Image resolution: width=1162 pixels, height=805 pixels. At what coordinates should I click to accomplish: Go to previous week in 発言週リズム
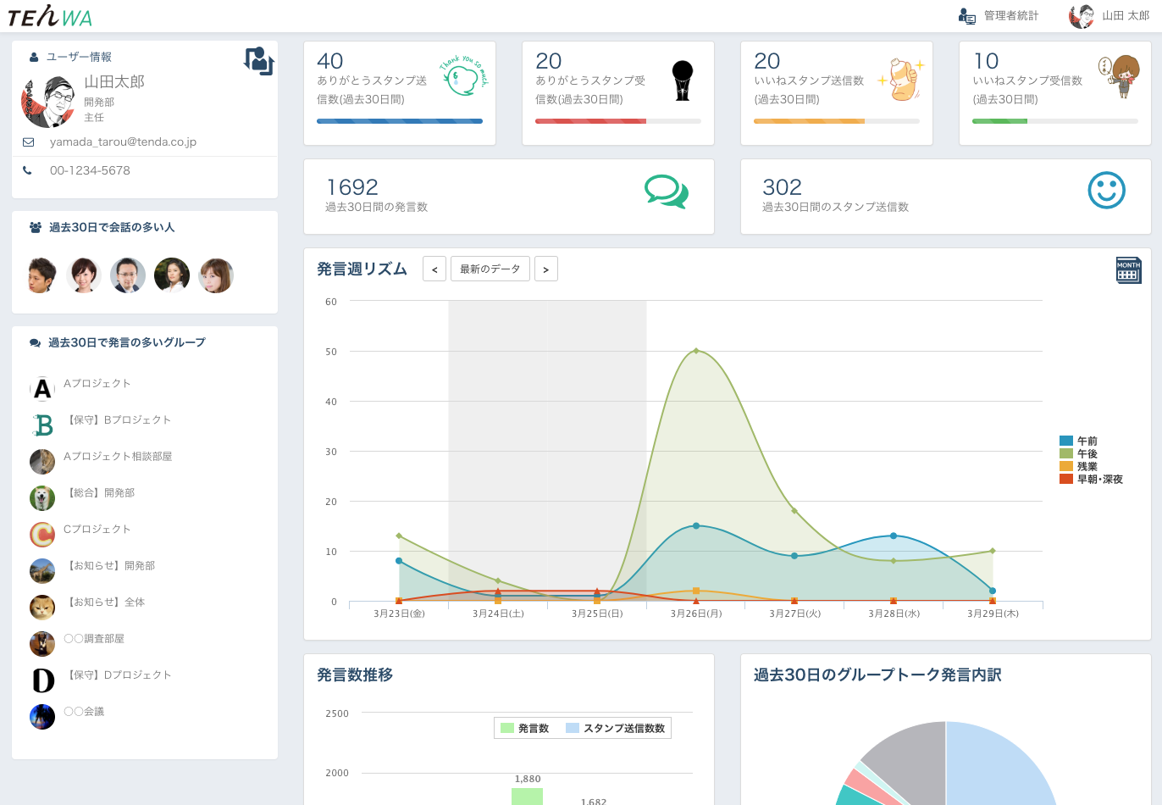coord(434,269)
